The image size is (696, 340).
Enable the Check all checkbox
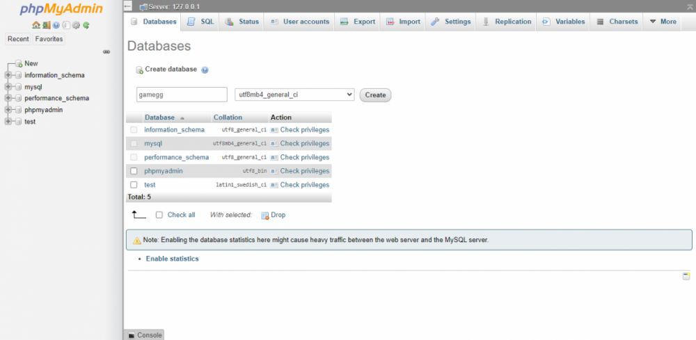[159, 215]
